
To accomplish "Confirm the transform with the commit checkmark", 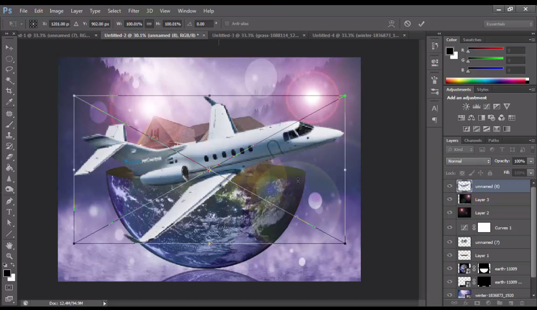I will tap(421, 23).
